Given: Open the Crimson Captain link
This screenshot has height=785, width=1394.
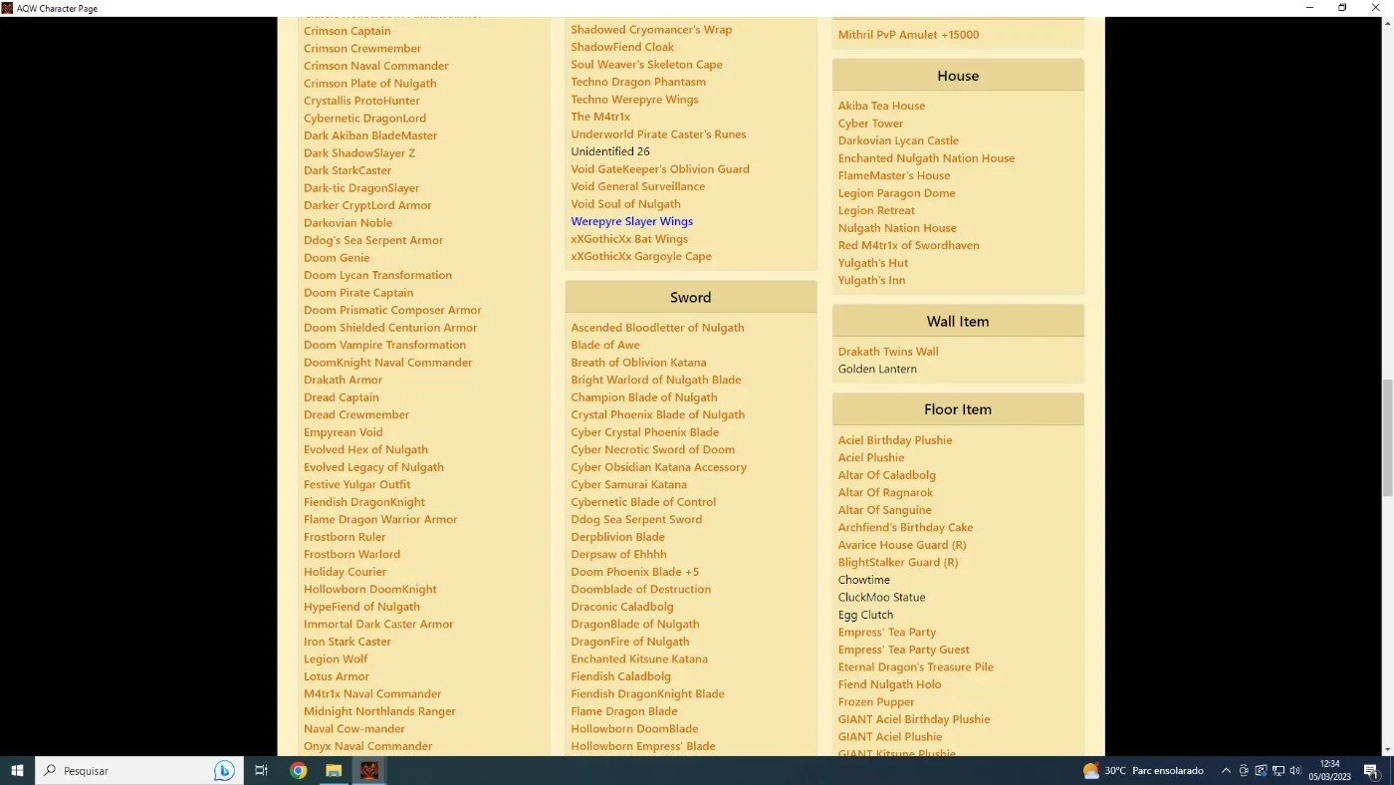Looking at the screenshot, I should [348, 31].
